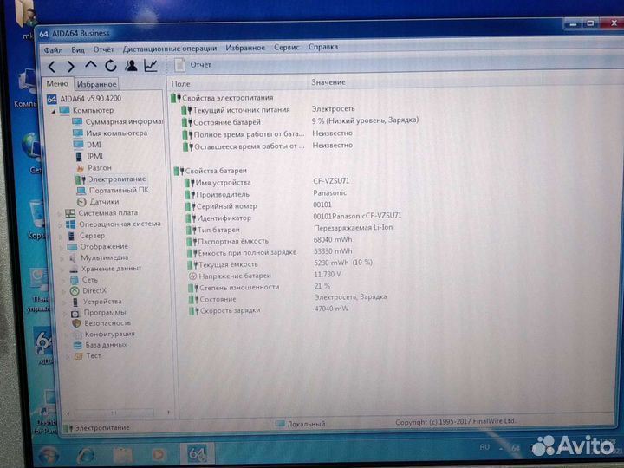The width and height of the screenshot is (624, 468).
Task: Select the Разгон tree item
Action: (x=99, y=167)
